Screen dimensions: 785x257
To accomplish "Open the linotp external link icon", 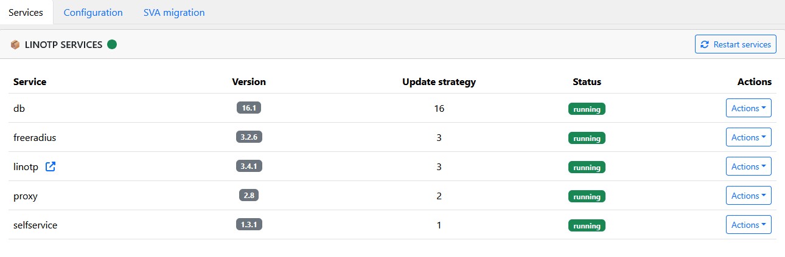I will tap(51, 166).
